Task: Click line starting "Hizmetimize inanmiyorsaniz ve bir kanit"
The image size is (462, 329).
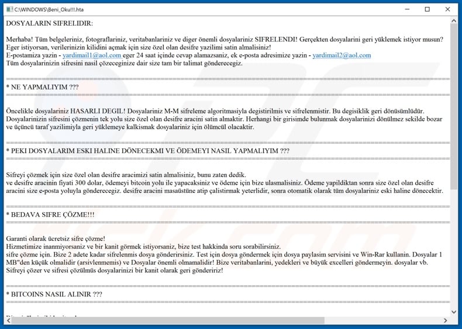Action: click(x=143, y=246)
